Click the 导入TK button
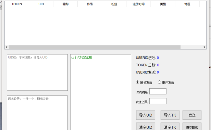Viewport: 211px width, 130px height. [x=170, y=115]
